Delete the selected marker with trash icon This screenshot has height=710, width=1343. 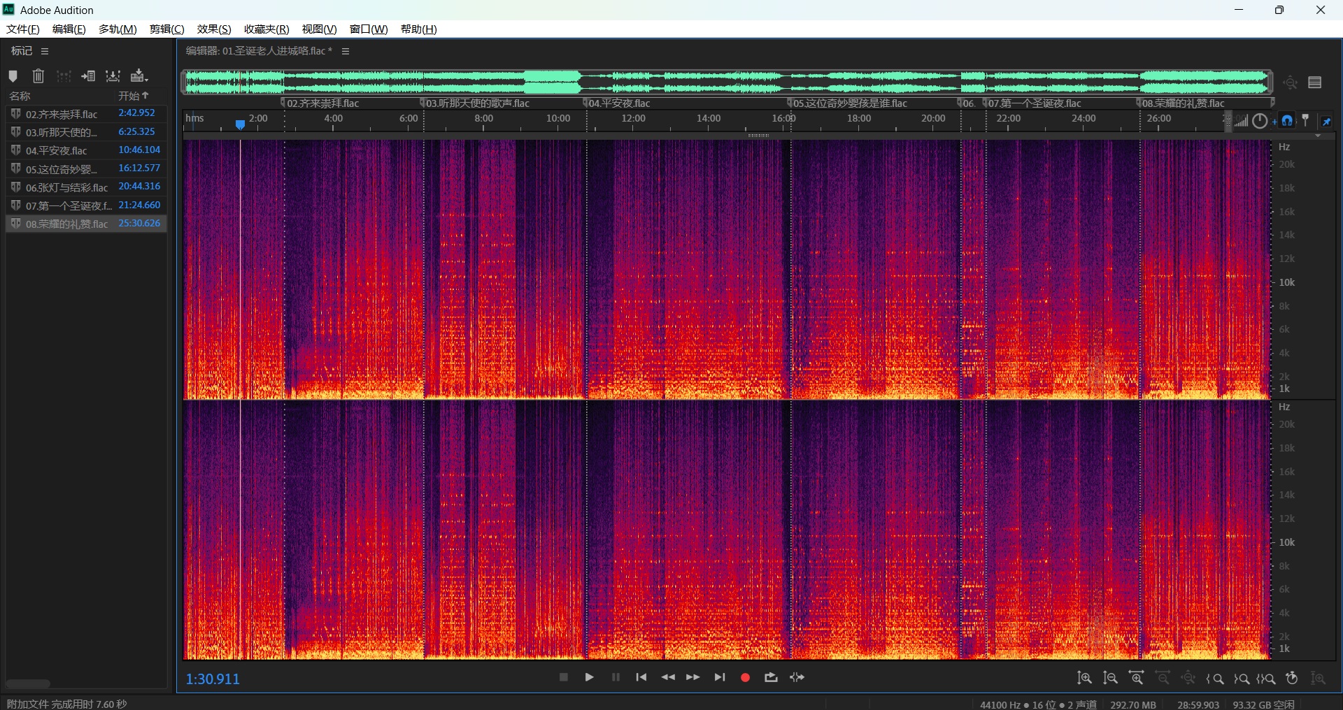click(x=38, y=76)
